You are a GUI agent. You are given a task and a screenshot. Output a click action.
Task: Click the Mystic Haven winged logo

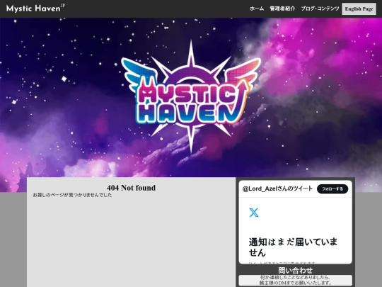[191, 96]
